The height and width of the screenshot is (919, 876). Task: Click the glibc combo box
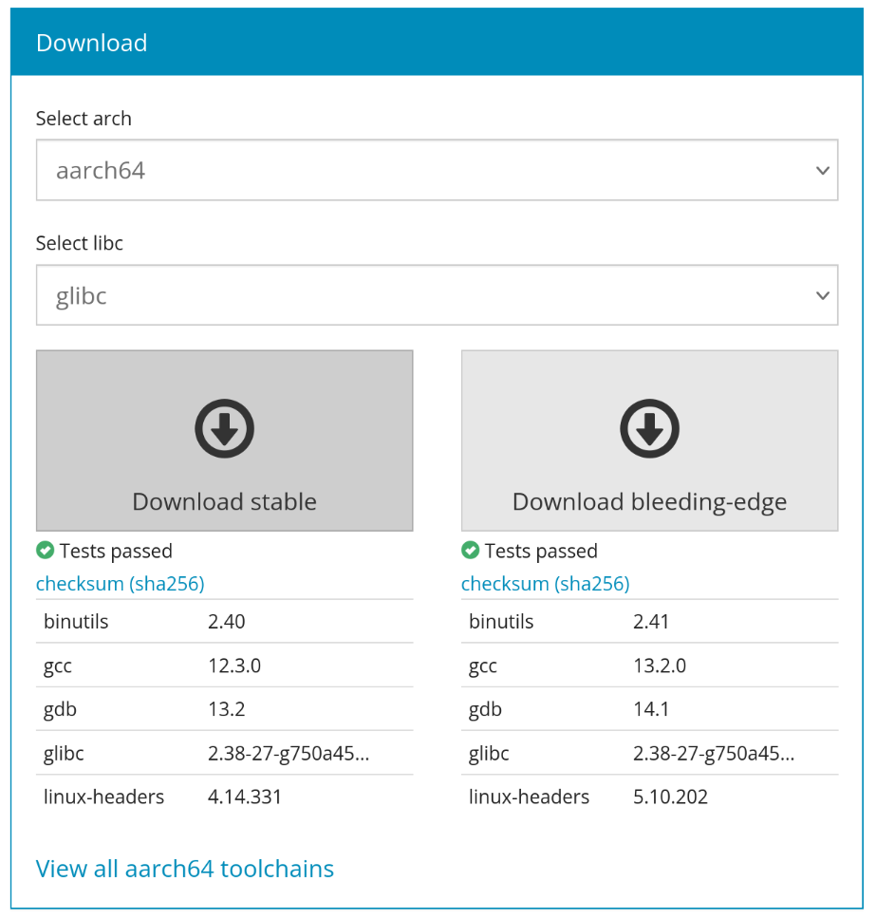coord(438,295)
